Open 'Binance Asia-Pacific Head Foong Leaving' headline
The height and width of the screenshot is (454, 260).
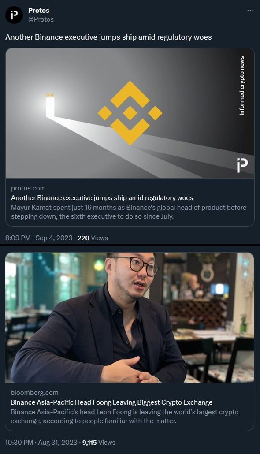click(111, 402)
